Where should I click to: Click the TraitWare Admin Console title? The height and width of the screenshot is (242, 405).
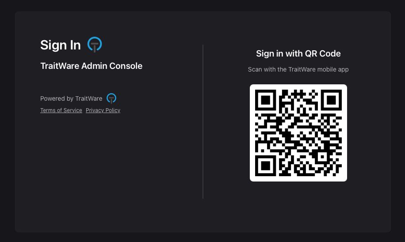click(92, 66)
